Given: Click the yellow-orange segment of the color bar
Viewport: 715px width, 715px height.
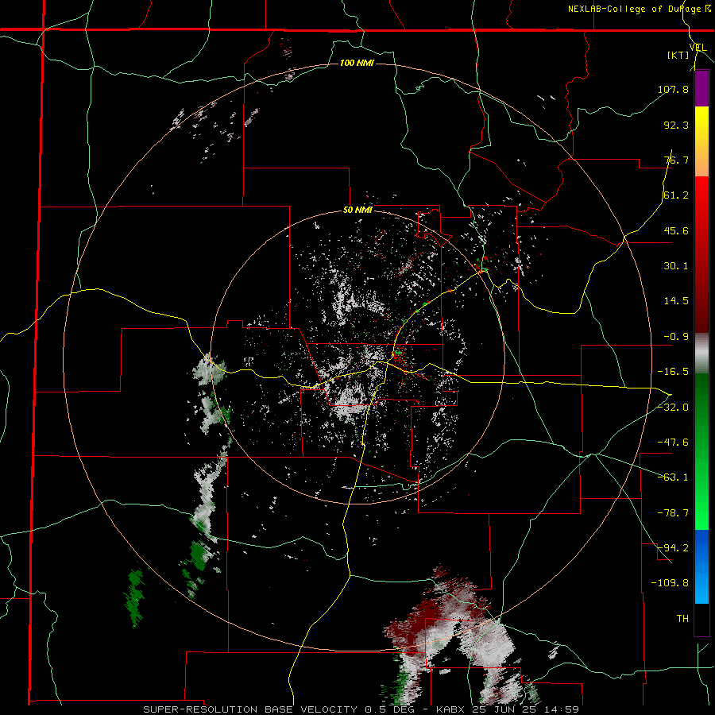Looking at the screenshot, I should click(x=701, y=141).
